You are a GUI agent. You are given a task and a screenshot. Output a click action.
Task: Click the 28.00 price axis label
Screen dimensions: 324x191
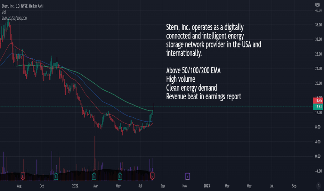318,54
